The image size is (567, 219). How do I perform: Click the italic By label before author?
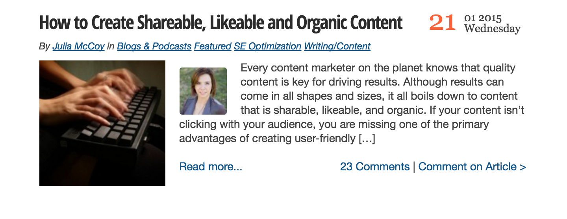click(44, 46)
